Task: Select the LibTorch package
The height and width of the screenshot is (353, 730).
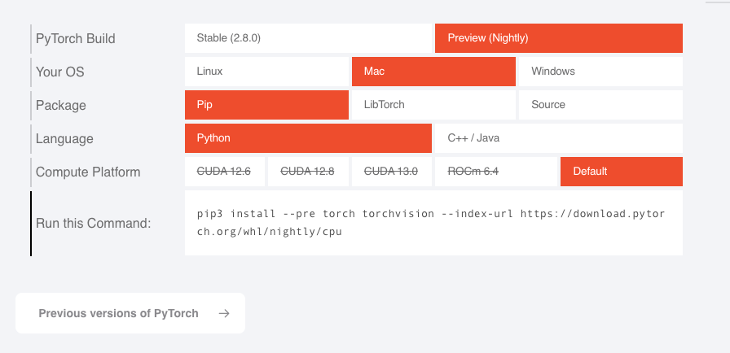Action: click(433, 105)
